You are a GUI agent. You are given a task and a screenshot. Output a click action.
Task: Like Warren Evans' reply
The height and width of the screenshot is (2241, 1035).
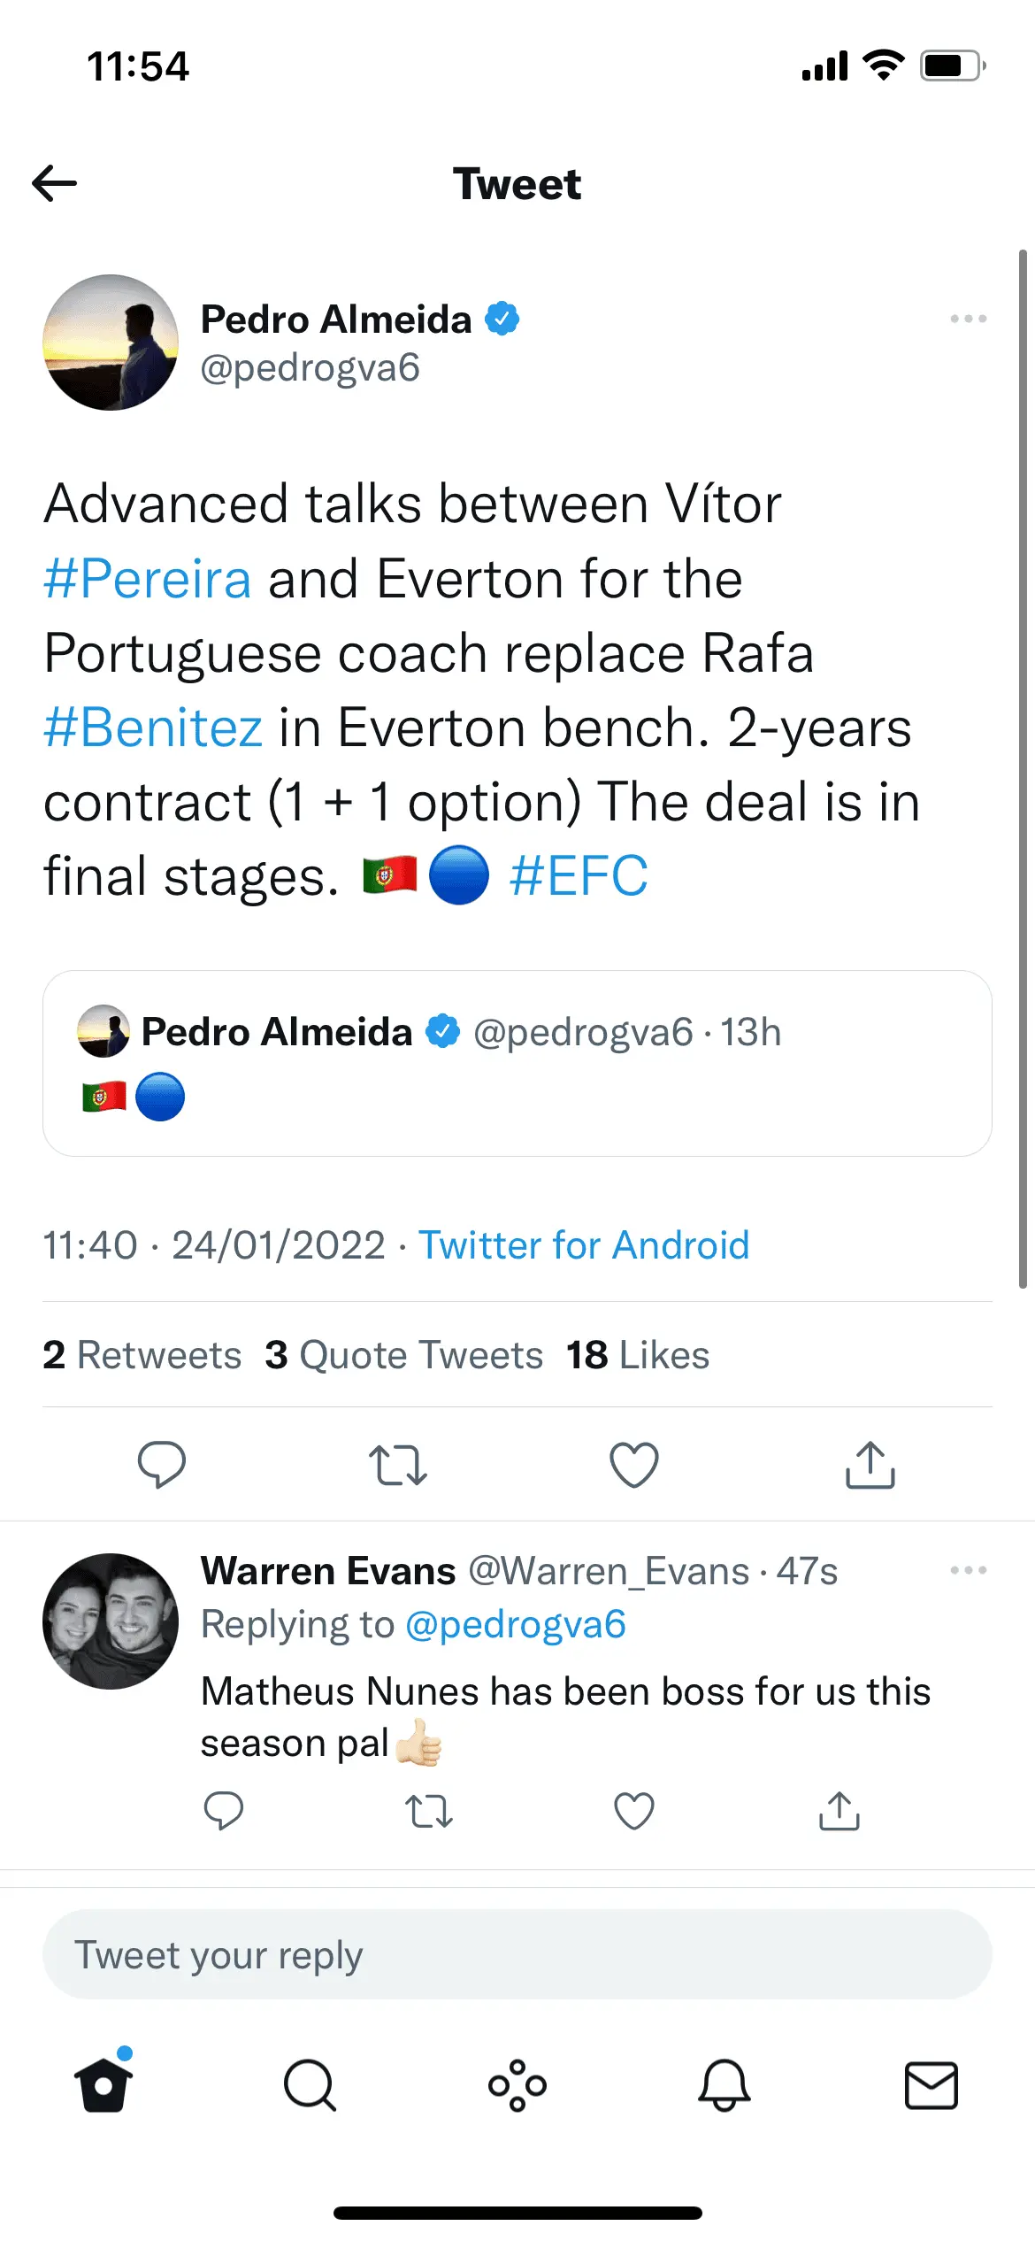[x=634, y=1811]
